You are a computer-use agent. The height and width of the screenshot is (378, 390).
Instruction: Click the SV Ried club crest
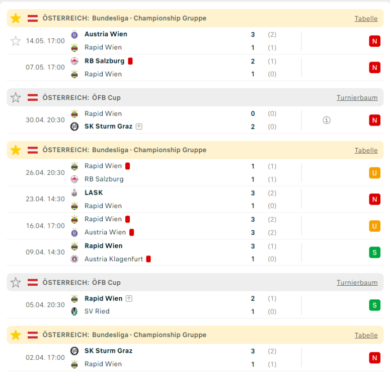click(x=74, y=311)
